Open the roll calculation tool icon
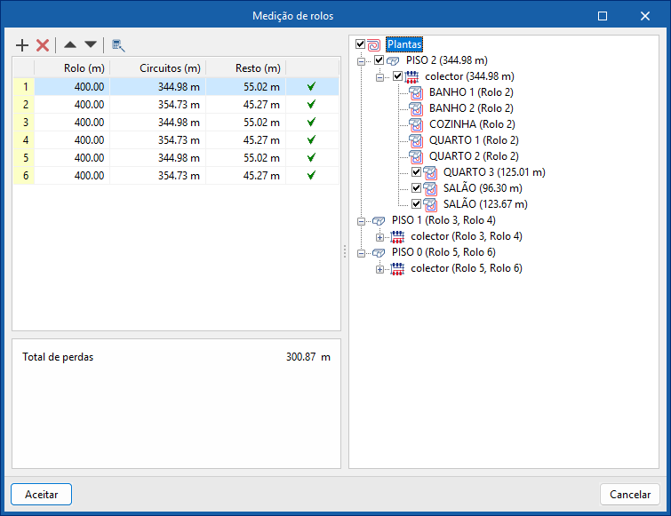 pyautogui.click(x=118, y=45)
